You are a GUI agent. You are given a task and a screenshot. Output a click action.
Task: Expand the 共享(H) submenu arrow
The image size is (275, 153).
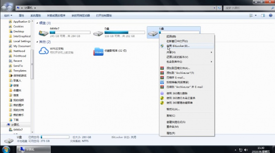(x=211, y=52)
